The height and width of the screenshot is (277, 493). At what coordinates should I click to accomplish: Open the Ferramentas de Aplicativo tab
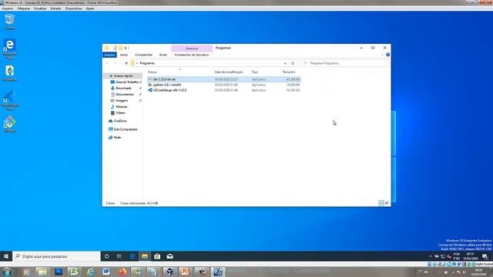coord(192,55)
